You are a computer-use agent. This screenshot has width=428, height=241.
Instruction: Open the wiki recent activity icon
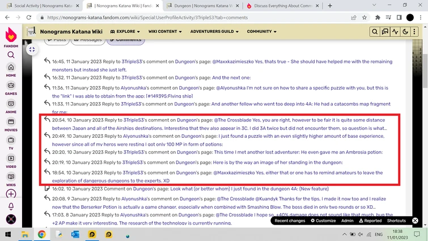point(395,32)
